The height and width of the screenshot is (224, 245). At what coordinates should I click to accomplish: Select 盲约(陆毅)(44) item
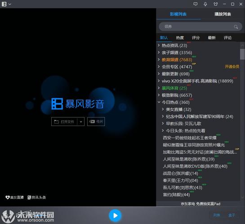click(176, 194)
